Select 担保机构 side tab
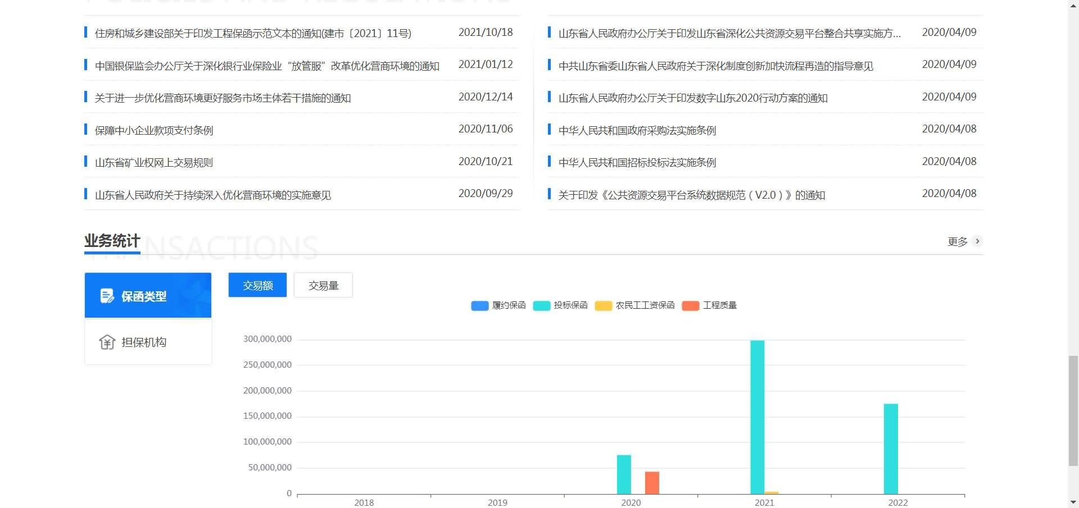 click(148, 342)
